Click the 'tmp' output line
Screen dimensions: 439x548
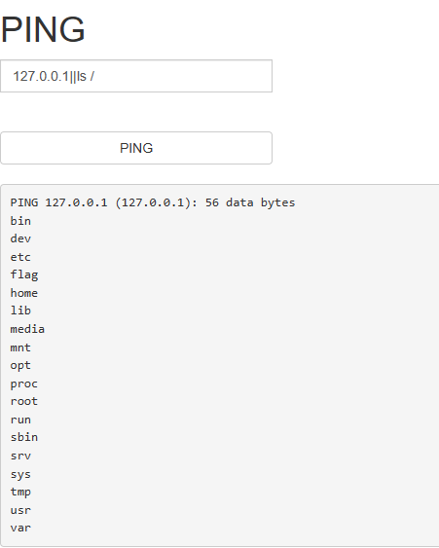click(20, 493)
